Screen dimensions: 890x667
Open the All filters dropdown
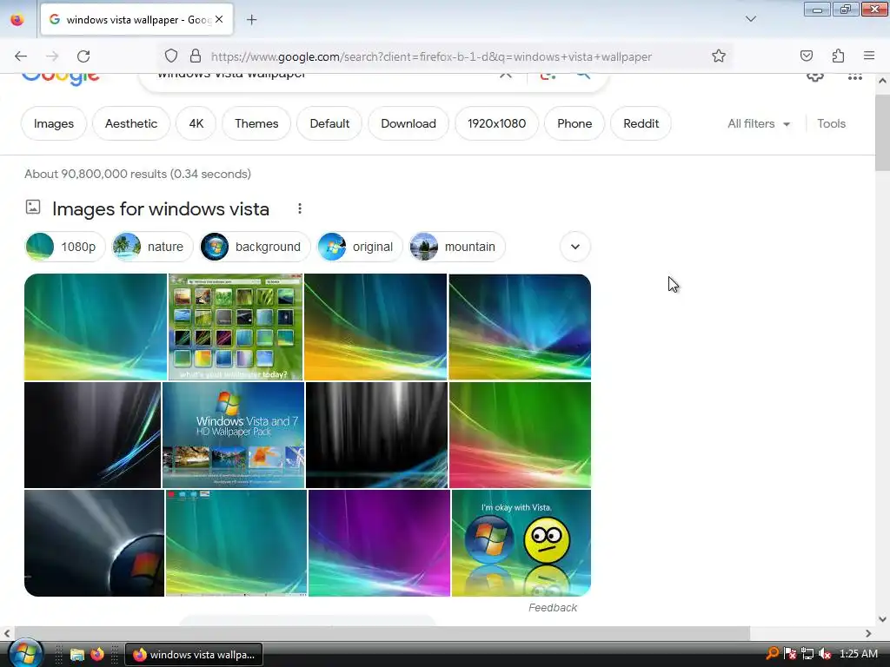click(759, 123)
